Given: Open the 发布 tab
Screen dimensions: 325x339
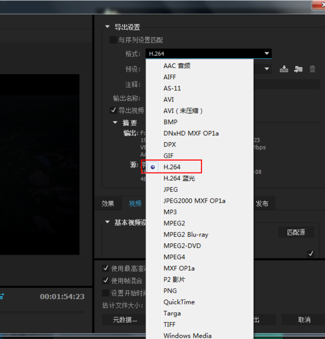Looking at the screenshot, I should tap(262, 203).
